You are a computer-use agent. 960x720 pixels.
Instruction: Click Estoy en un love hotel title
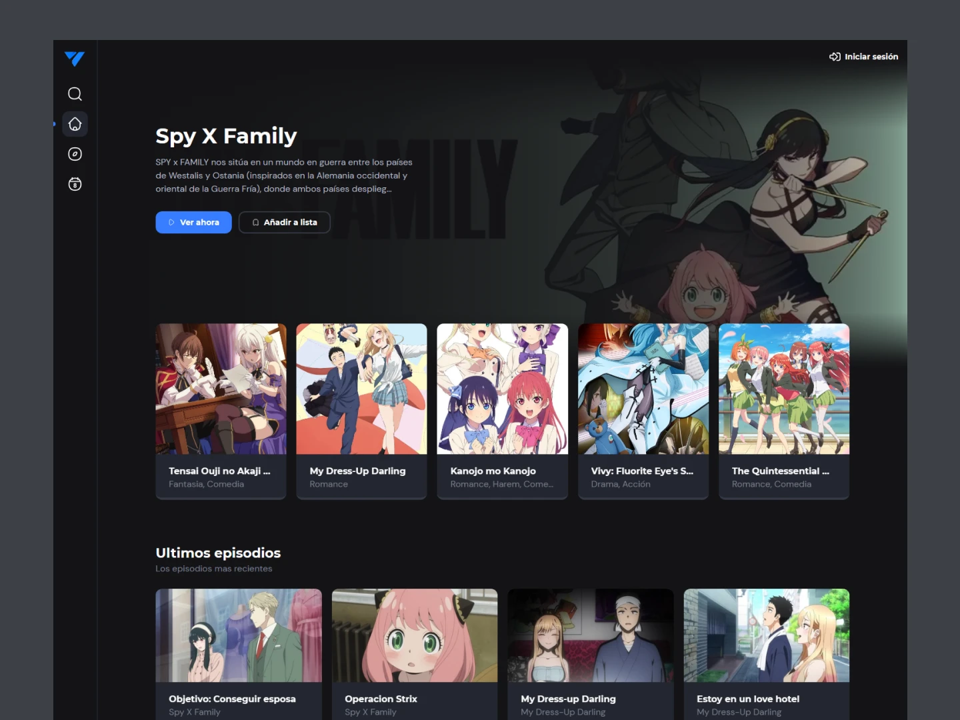[748, 699]
